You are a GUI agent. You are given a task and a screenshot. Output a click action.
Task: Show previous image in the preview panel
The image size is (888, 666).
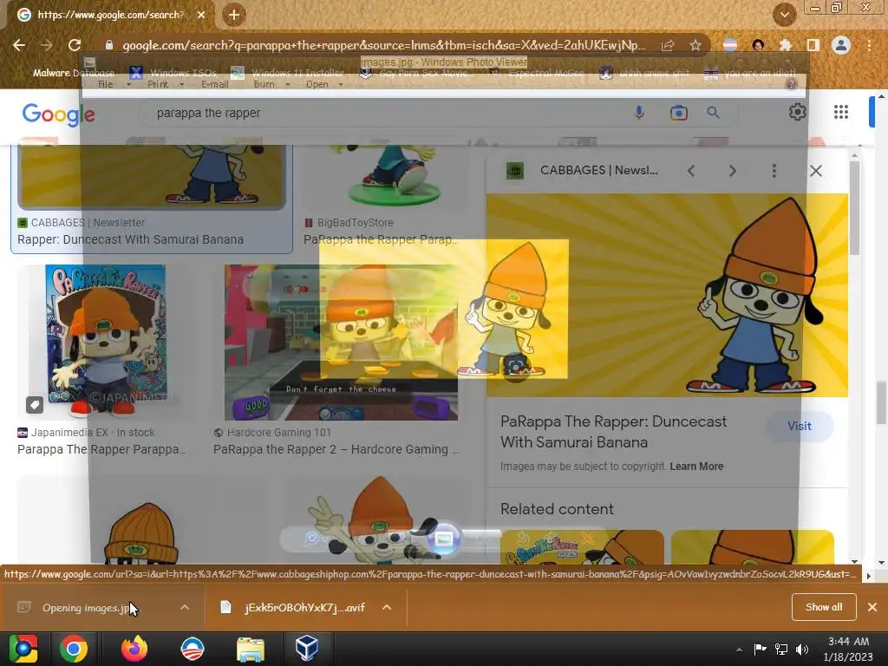[691, 171]
